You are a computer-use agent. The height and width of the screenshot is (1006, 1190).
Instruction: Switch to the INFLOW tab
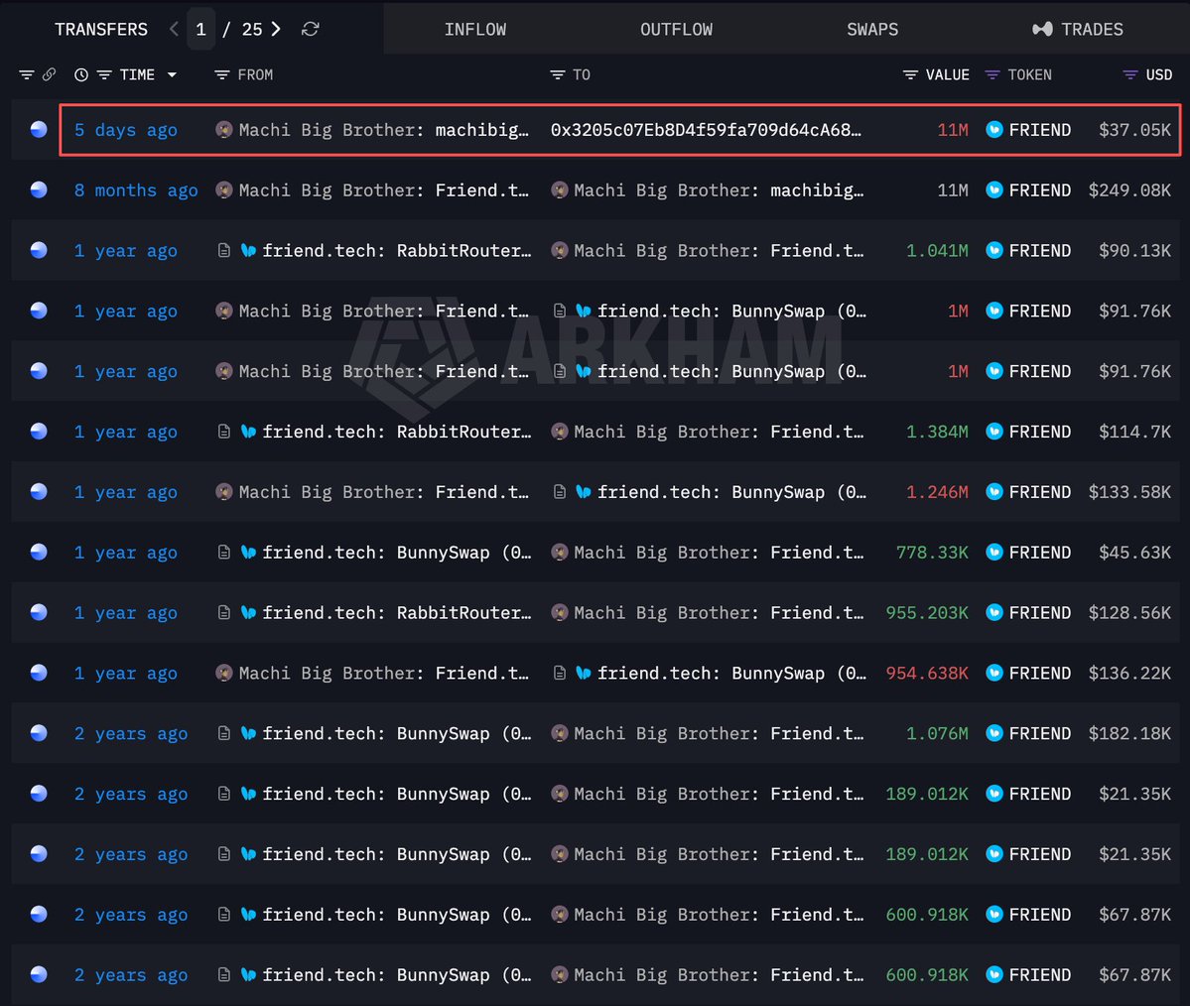click(x=475, y=29)
